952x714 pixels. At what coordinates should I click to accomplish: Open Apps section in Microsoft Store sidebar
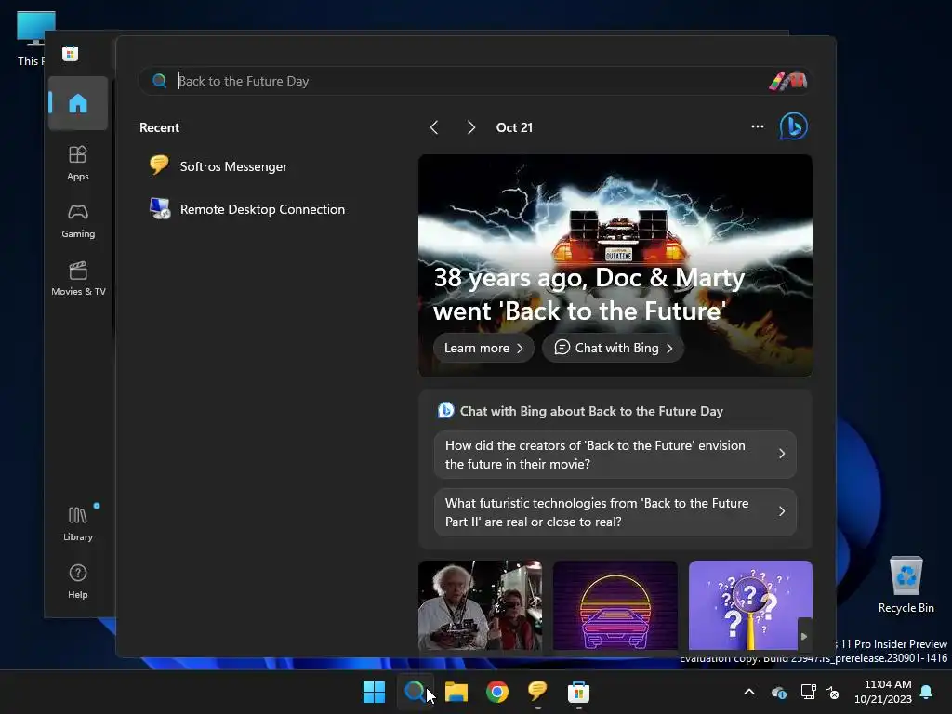(x=78, y=164)
